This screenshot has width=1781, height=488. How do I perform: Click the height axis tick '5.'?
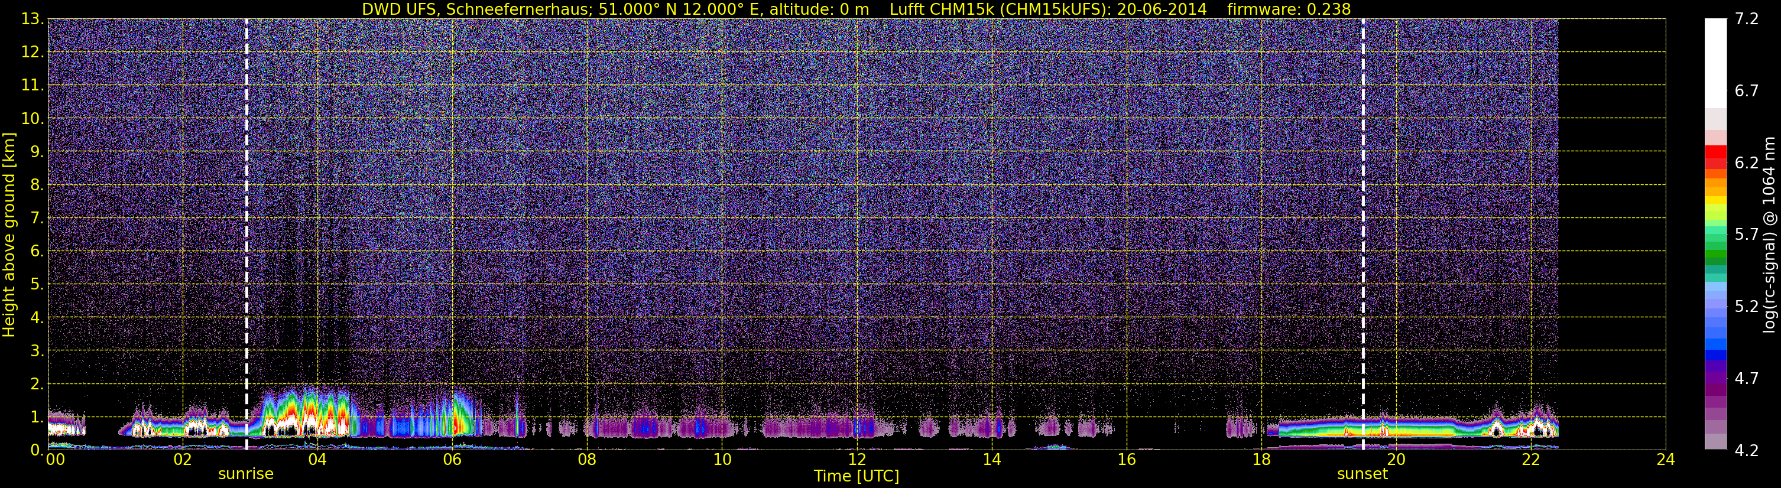click(x=37, y=284)
